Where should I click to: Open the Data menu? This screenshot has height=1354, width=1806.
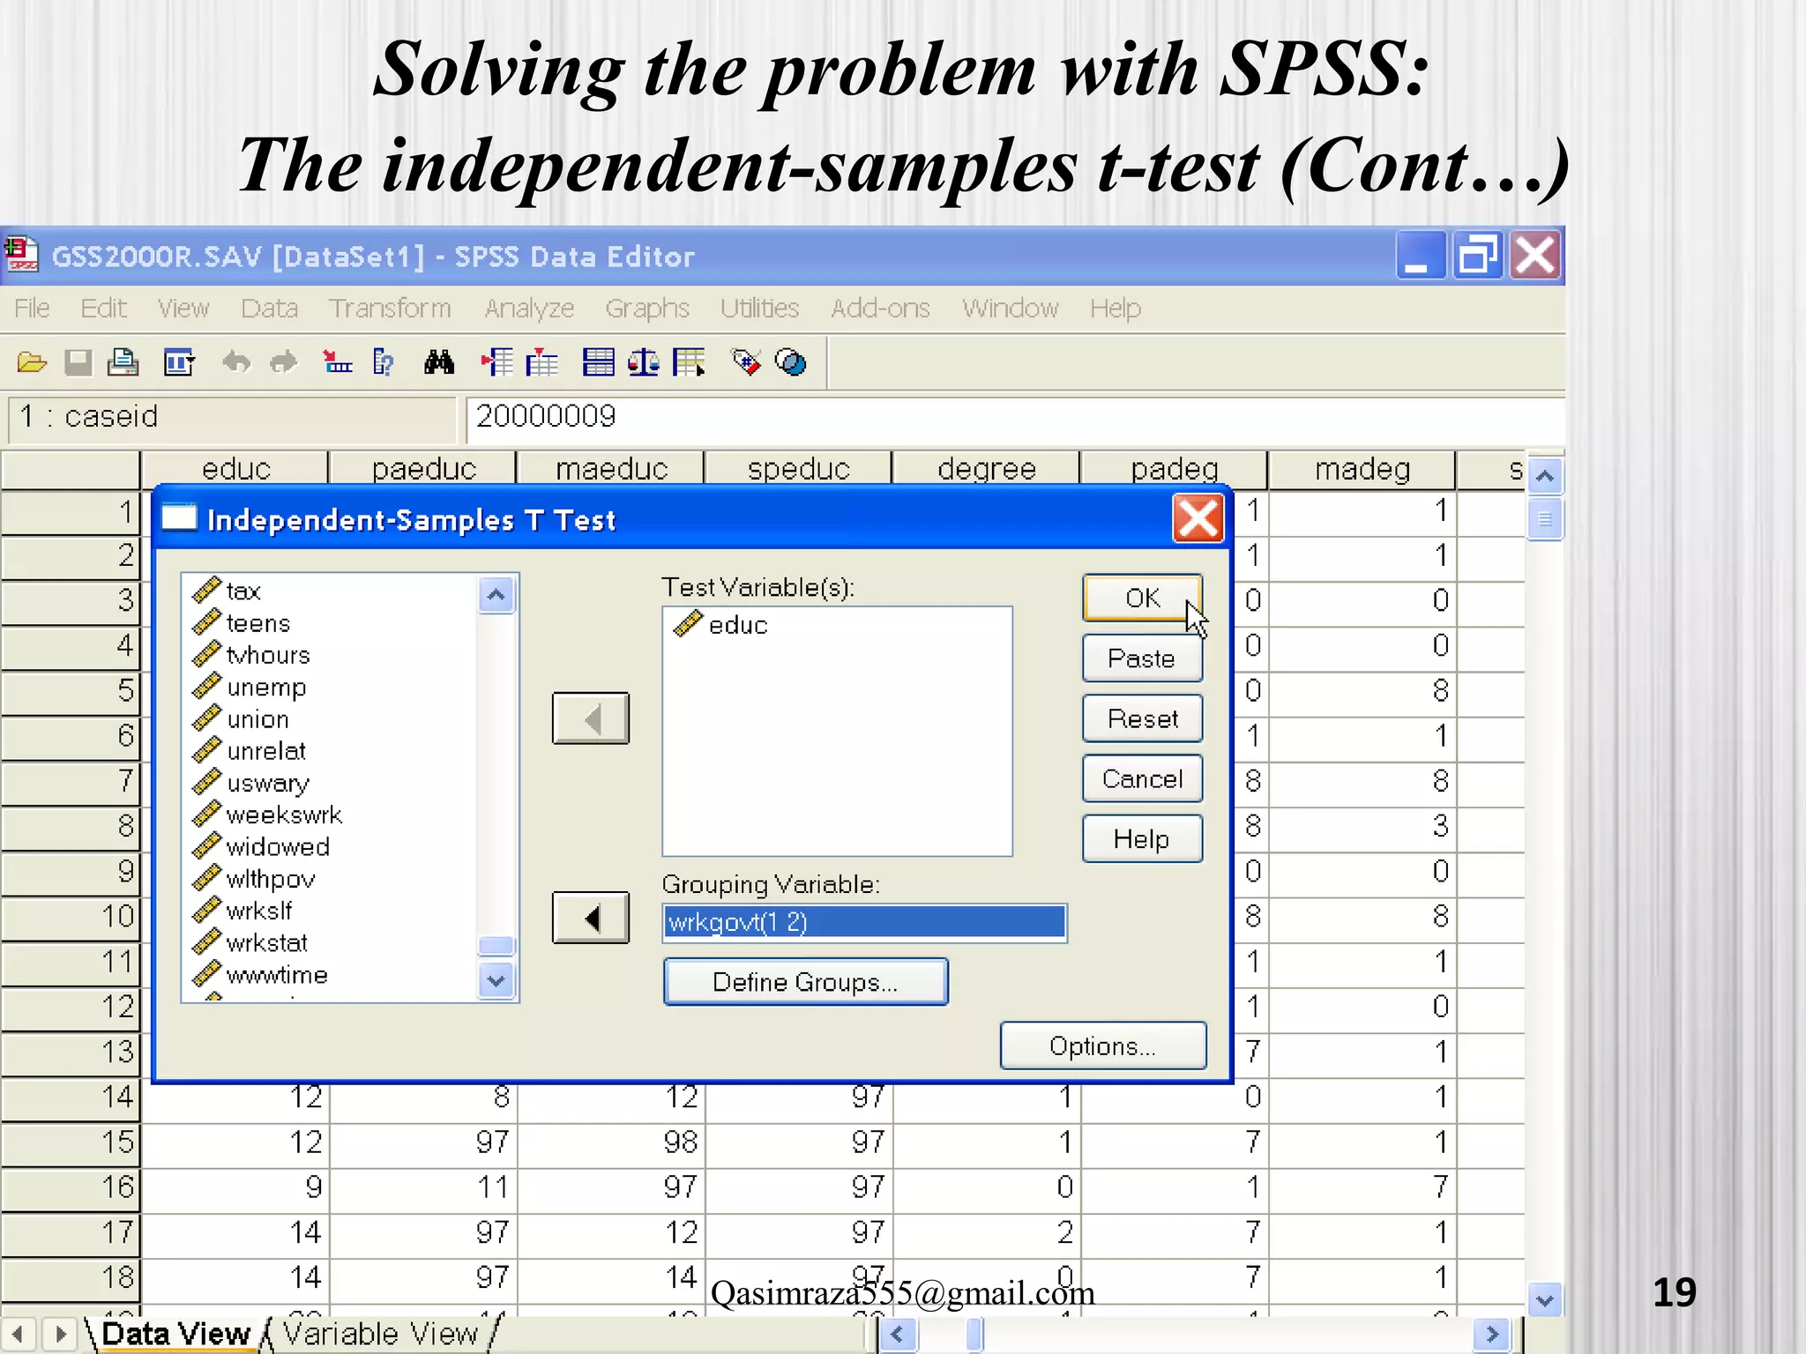[x=270, y=309]
